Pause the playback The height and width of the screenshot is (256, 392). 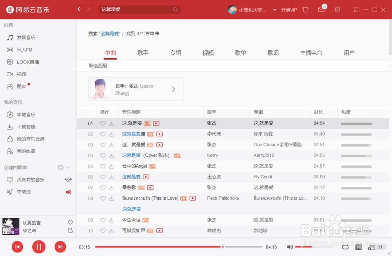[x=39, y=247]
